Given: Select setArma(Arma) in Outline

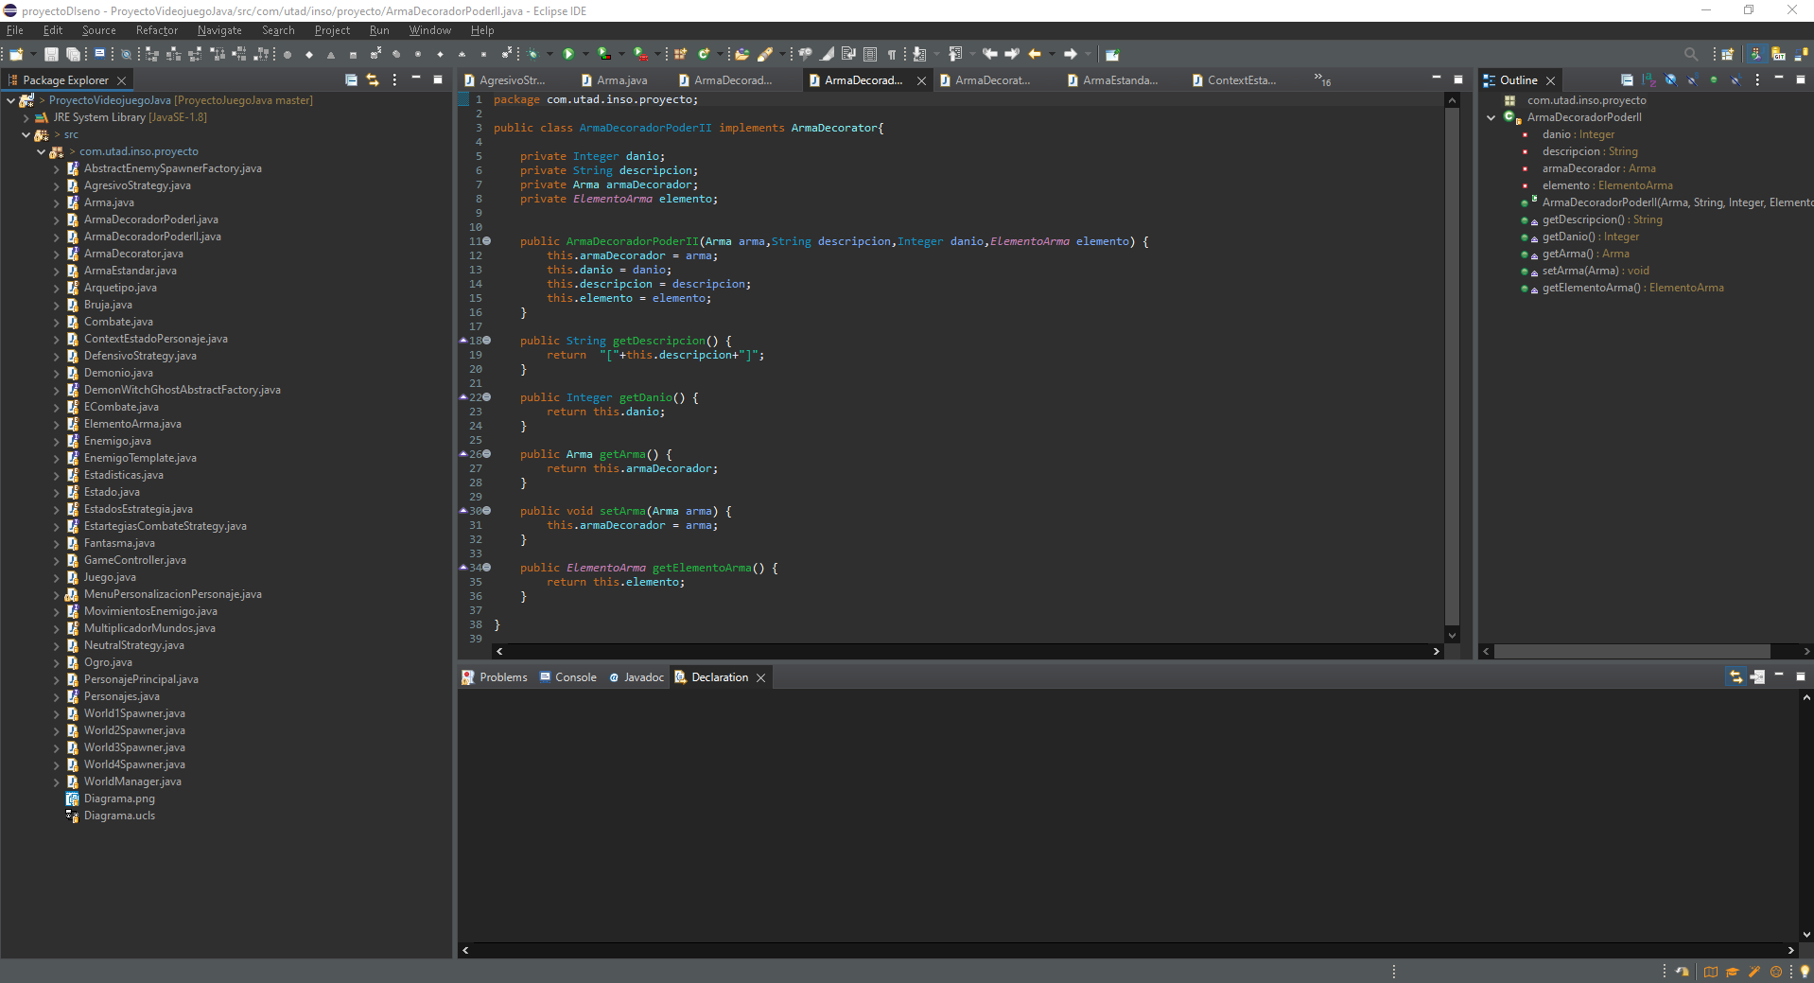Looking at the screenshot, I should [1596, 271].
